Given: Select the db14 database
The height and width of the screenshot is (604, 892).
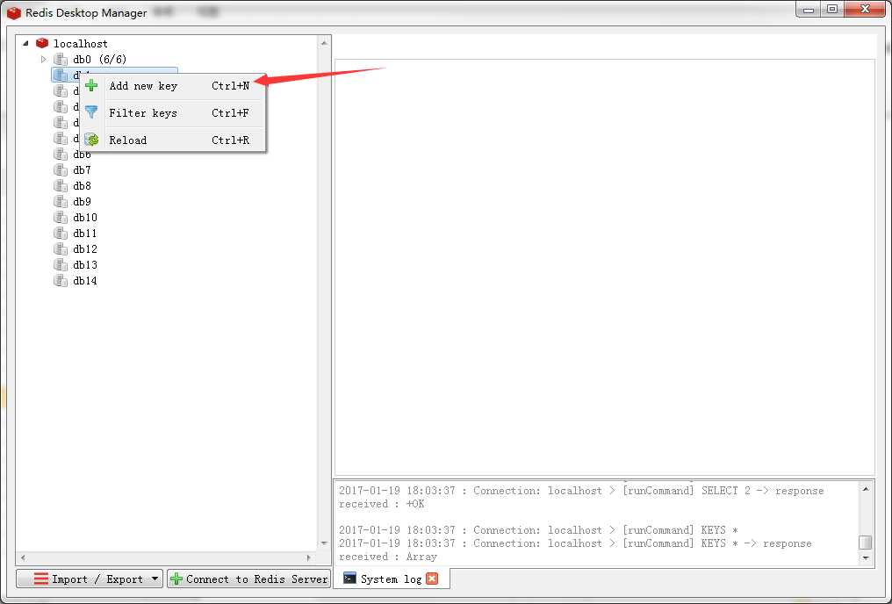Looking at the screenshot, I should coord(85,281).
